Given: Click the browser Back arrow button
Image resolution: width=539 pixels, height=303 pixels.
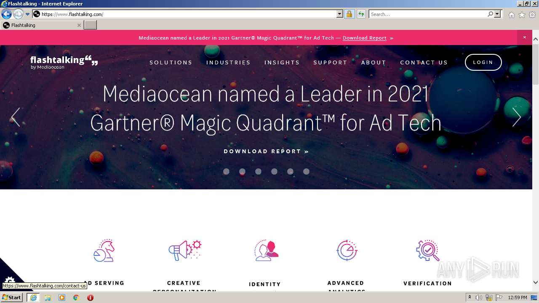Looking at the screenshot, I should pos(6,14).
